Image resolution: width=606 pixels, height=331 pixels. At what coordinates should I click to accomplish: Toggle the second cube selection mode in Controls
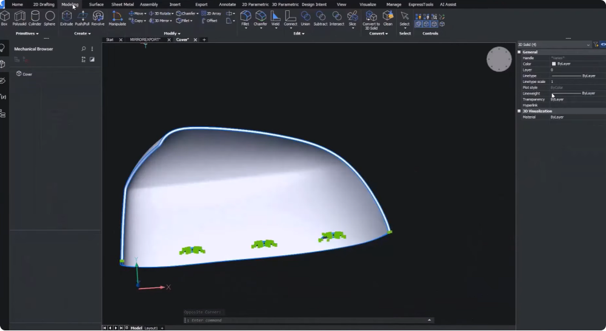426,24
